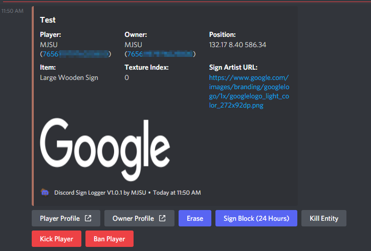Viewport: 371px width, 251px height.
Task: Click Sign Block (24 Hours) button
Action: (256, 218)
